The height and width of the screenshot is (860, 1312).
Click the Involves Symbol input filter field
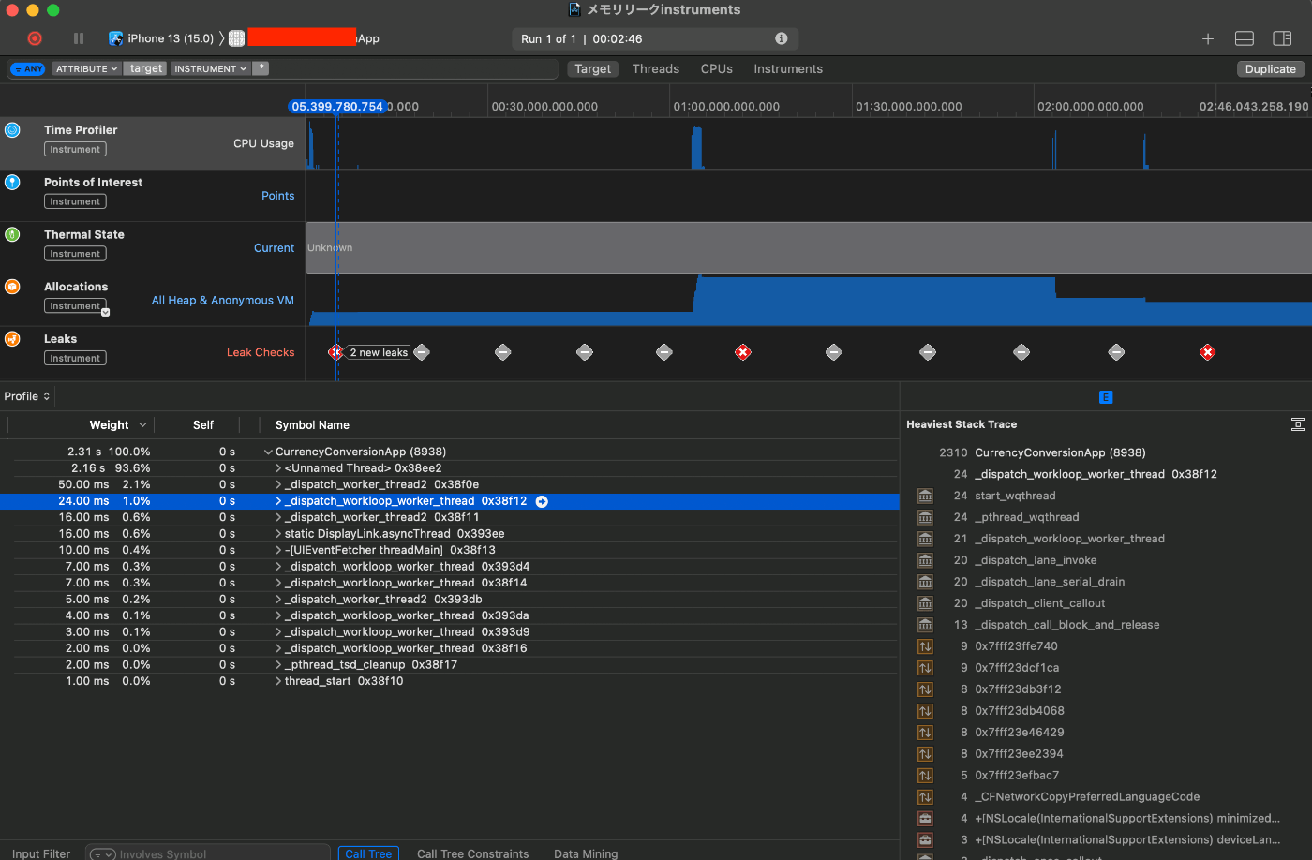(208, 853)
